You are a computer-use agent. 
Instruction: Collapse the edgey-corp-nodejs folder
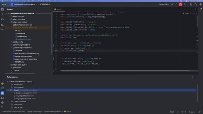point(9,22)
